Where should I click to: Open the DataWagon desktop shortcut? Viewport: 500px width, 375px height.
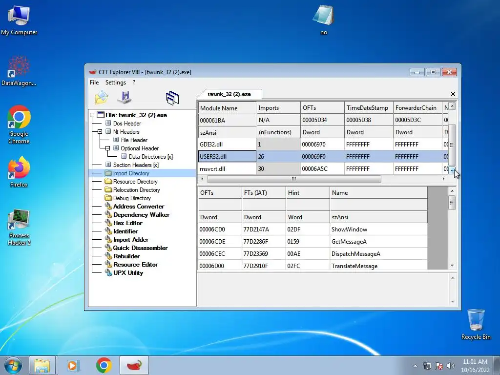19,70
